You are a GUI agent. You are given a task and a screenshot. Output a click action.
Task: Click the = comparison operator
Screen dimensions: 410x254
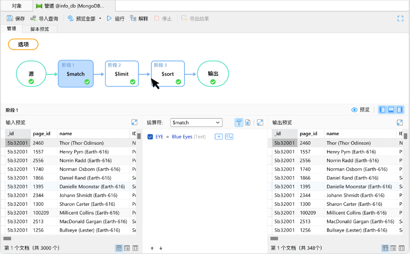tap(168, 137)
